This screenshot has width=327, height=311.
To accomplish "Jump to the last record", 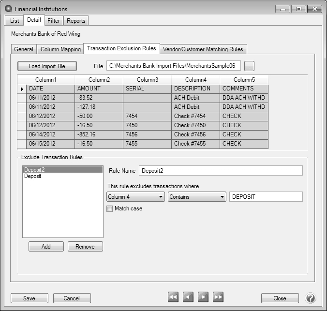I will [218, 298].
